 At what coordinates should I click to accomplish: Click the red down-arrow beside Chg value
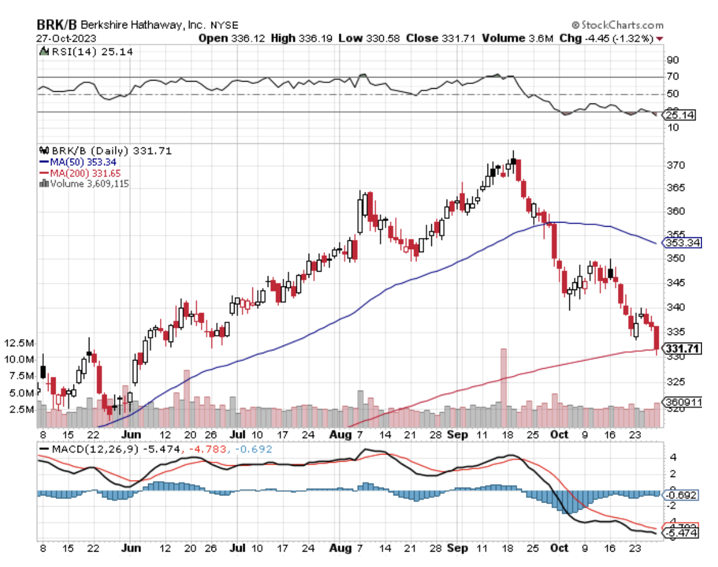point(659,38)
